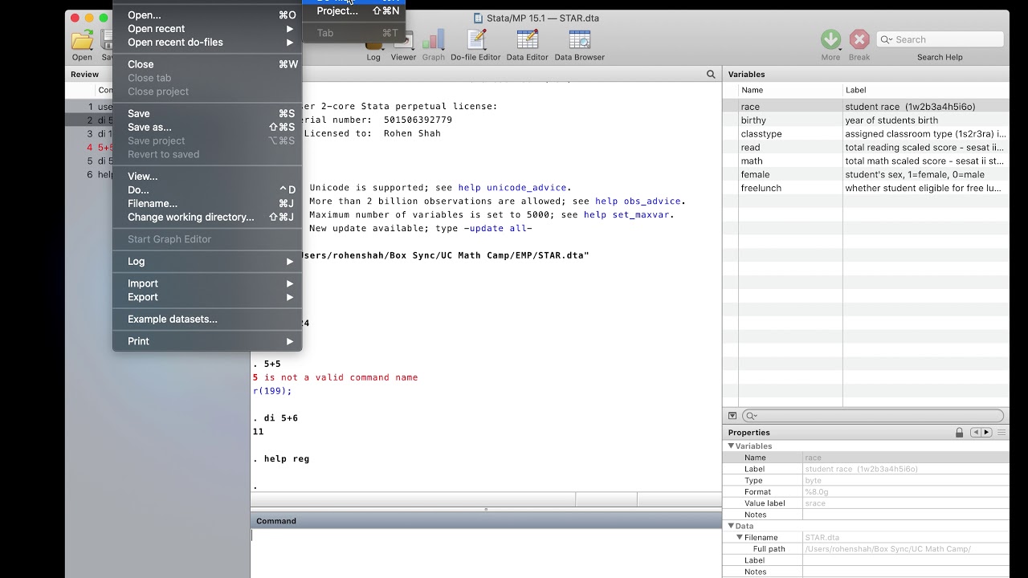Go to next variable in Properties
Screen dimensions: 1028x578
click(986, 432)
